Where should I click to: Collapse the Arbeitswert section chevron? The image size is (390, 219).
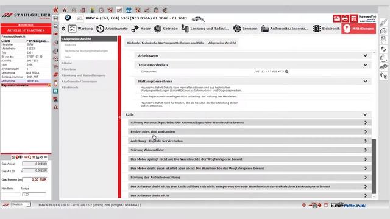point(365,55)
